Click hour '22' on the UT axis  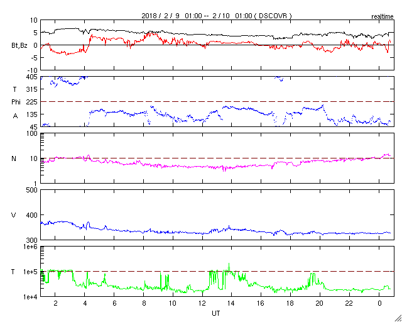click(x=349, y=304)
